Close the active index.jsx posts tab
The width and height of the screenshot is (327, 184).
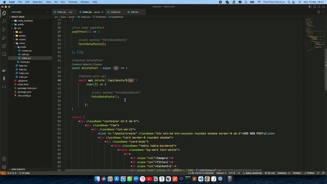pyautogui.click(x=102, y=12)
